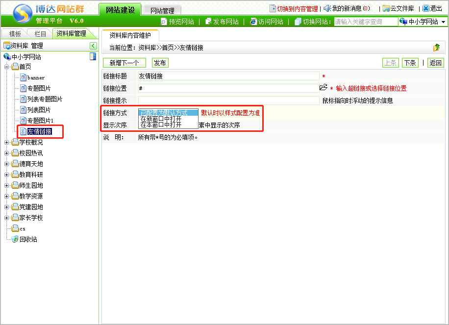Image resolution: width=449 pixels, height=325 pixels.
Task: Open the 回收站 recycle bin
Action: coord(28,239)
